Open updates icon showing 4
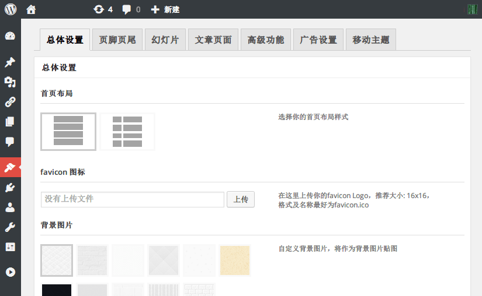This screenshot has width=482, height=296. click(103, 9)
